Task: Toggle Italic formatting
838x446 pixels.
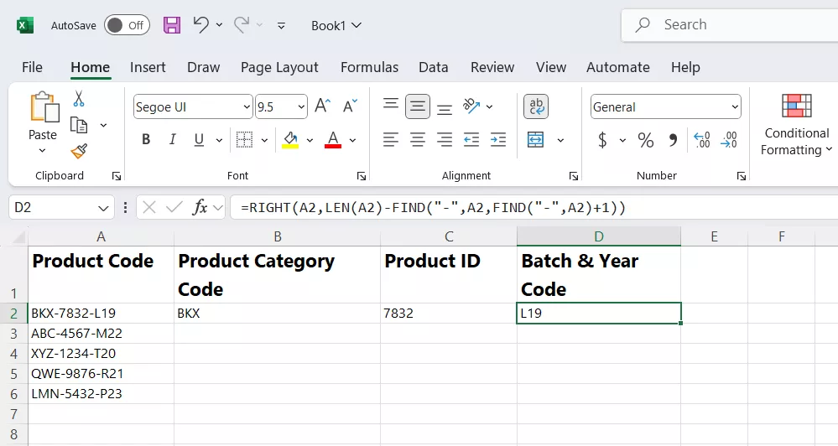Action: (173, 140)
